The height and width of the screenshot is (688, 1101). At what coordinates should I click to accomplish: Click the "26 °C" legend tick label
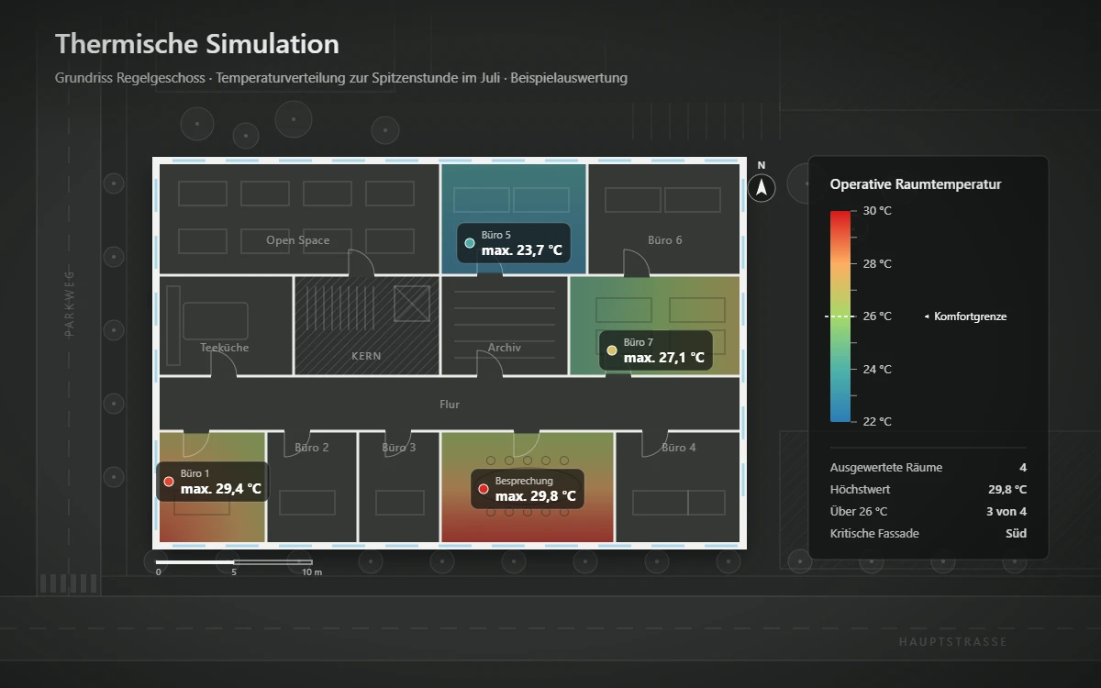pyautogui.click(x=877, y=316)
